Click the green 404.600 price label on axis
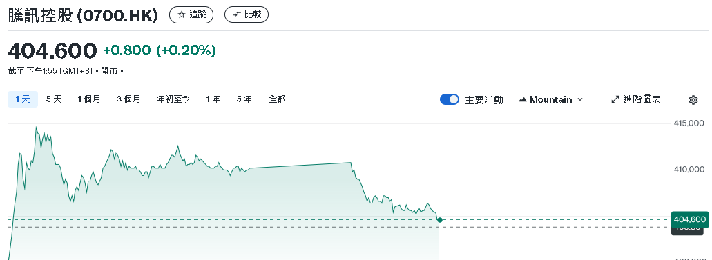 point(690,219)
